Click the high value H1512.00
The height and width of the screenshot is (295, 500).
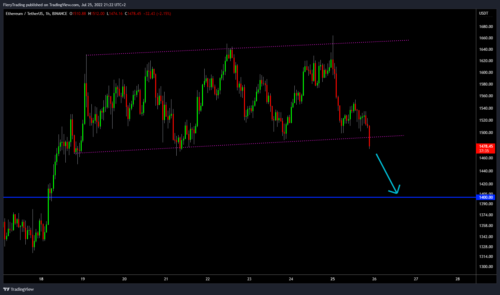[x=96, y=14]
